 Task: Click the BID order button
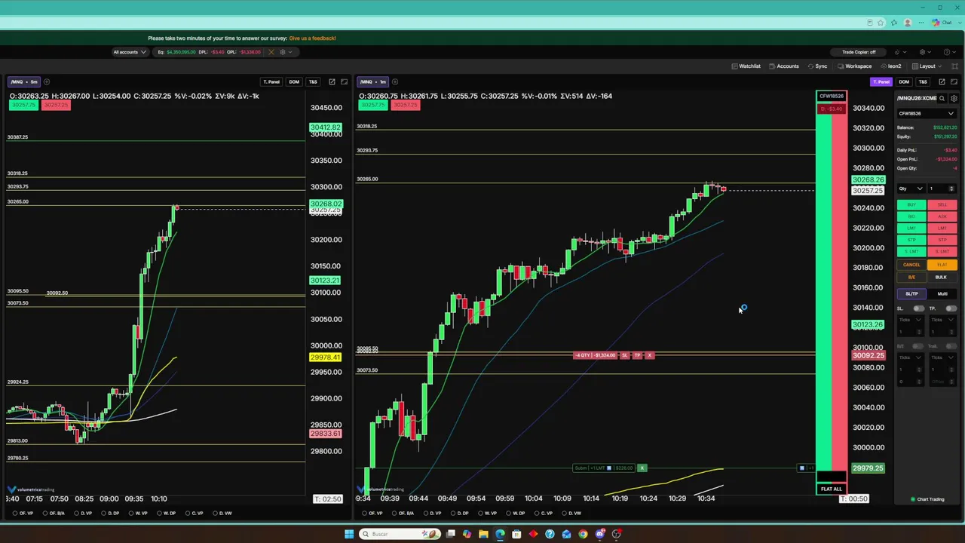tap(911, 216)
